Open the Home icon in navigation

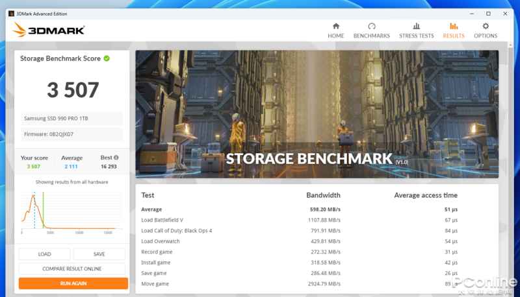[x=335, y=26]
